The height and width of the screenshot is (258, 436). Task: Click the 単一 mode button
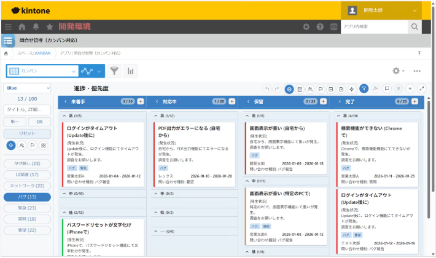pos(15,122)
